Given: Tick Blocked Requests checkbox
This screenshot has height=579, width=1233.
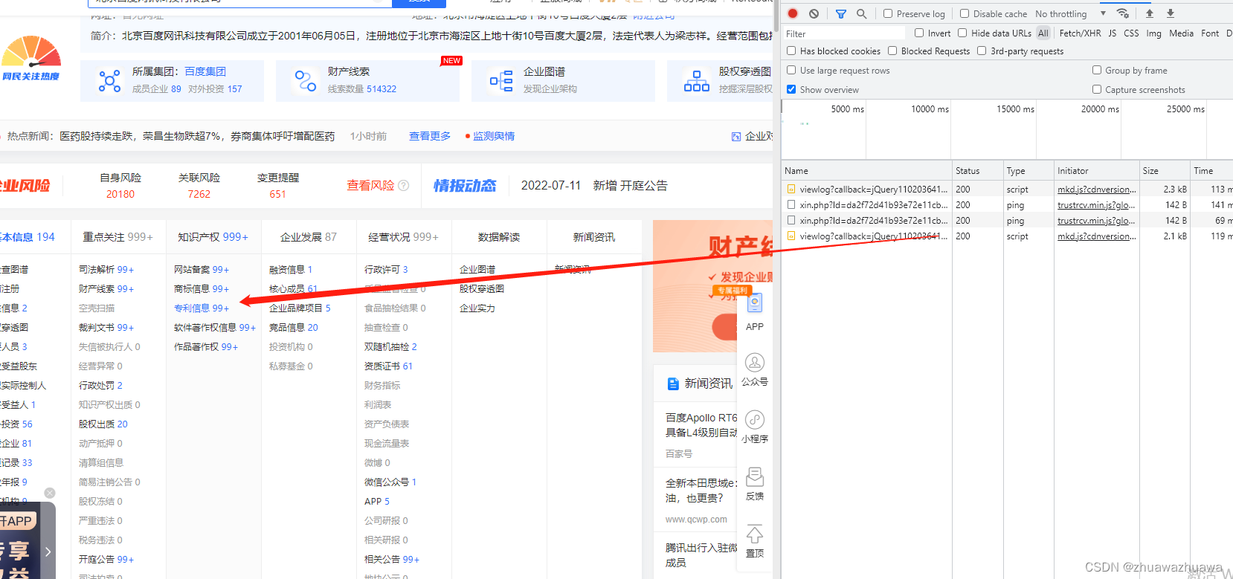Looking at the screenshot, I should pos(892,51).
